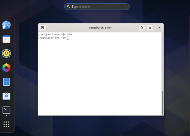Open the web browser from the dock
190x136 pixels.
coord(6,25)
